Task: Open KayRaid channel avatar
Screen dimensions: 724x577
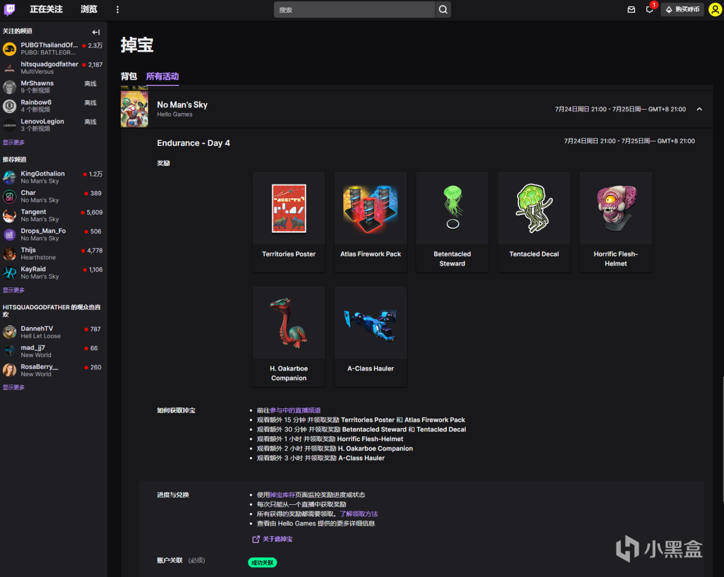Action: pyautogui.click(x=10, y=273)
